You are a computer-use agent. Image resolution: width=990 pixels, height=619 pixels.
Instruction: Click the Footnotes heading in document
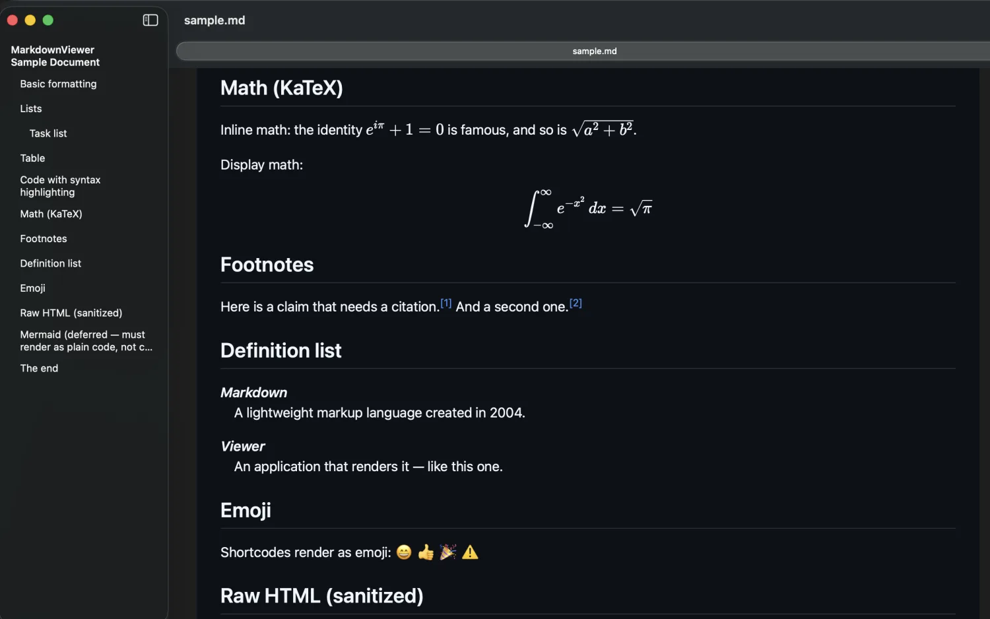click(x=267, y=265)
